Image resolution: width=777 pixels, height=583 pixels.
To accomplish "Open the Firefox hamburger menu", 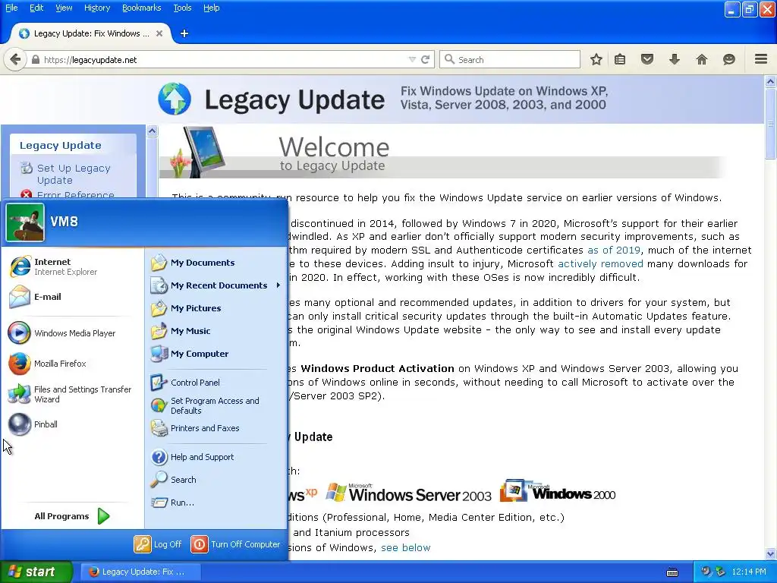I will coord(761,59).
